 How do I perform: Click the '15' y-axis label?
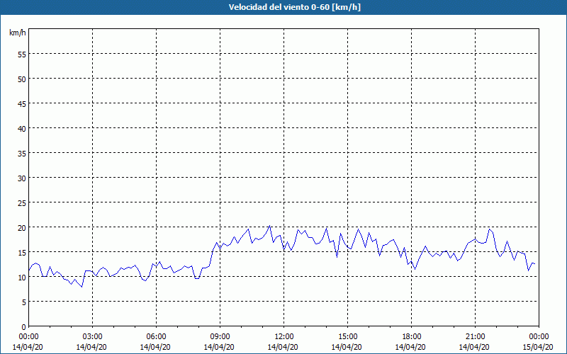tap(22, 252)
